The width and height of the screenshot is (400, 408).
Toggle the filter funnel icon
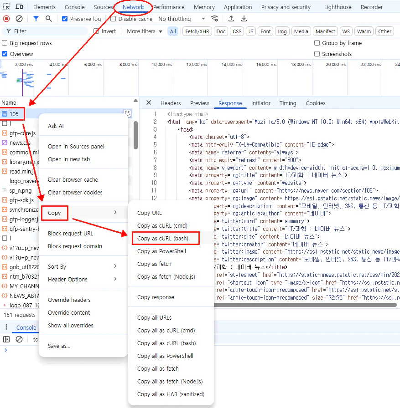click(36, 19)
